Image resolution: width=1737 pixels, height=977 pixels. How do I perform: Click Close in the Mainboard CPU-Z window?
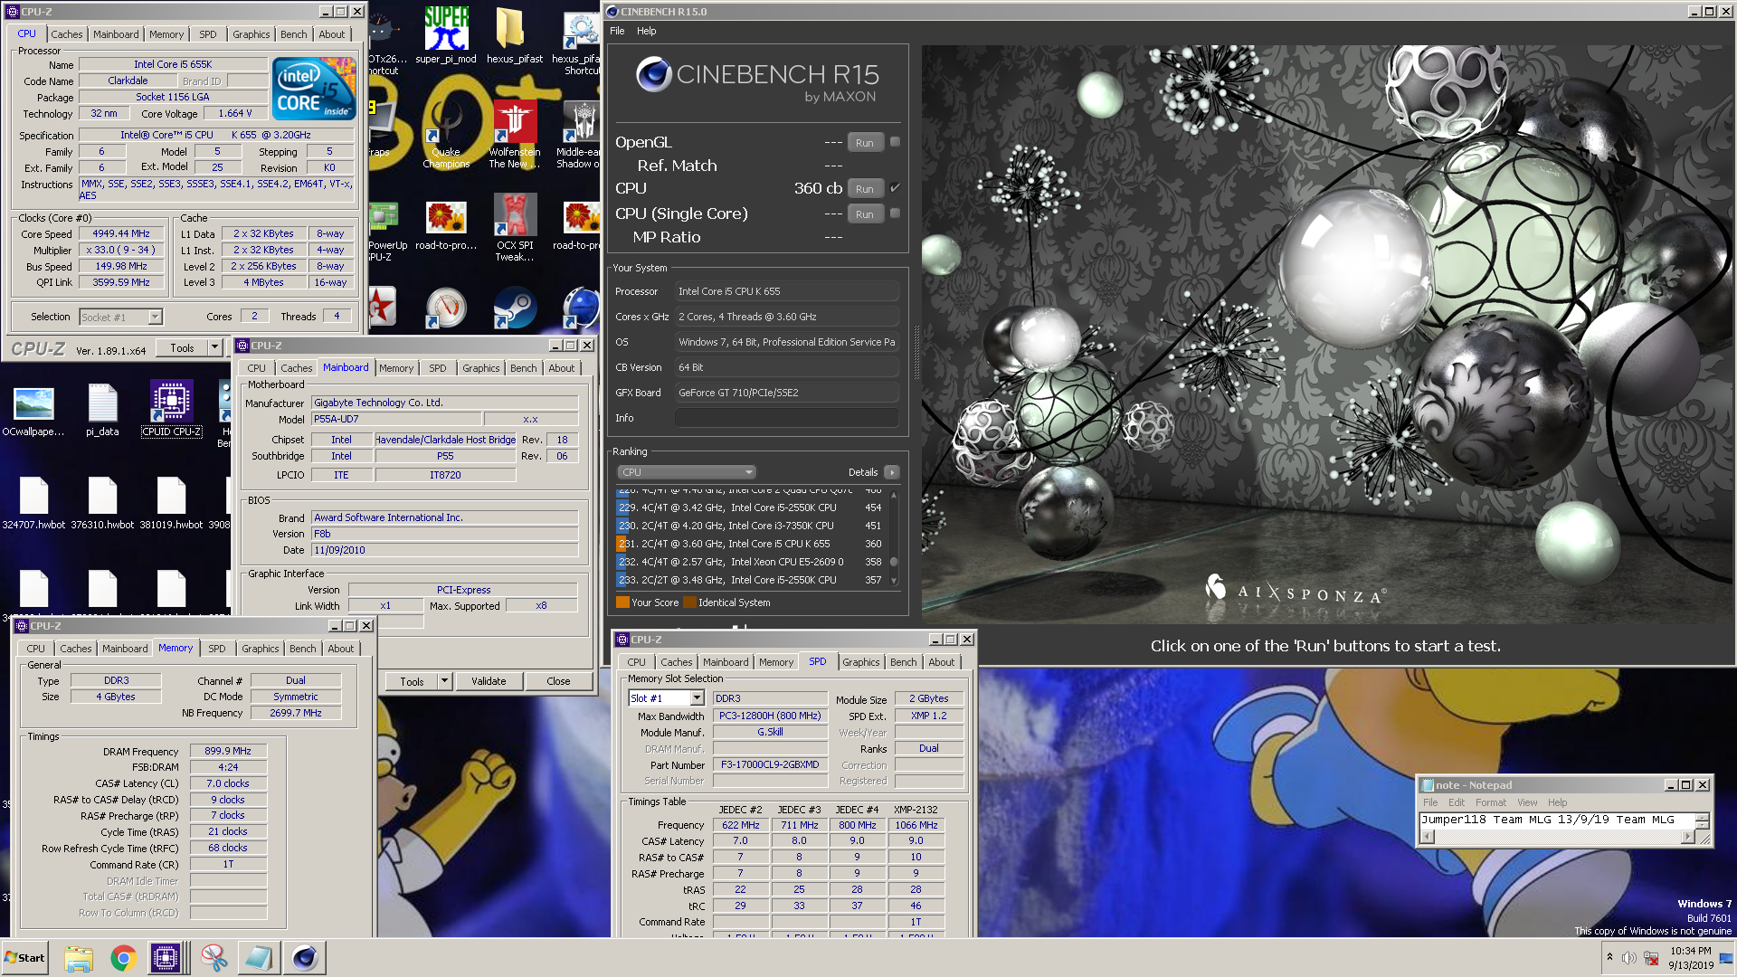558,681
